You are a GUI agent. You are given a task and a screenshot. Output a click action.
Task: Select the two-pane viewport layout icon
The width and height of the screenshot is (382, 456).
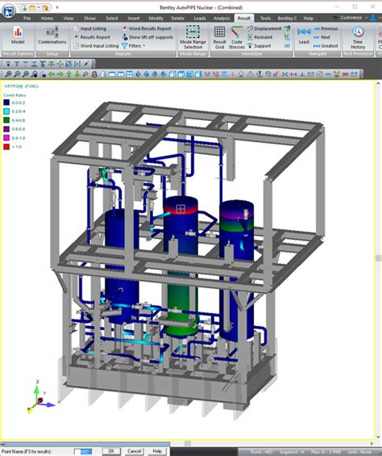pos(121,74)
